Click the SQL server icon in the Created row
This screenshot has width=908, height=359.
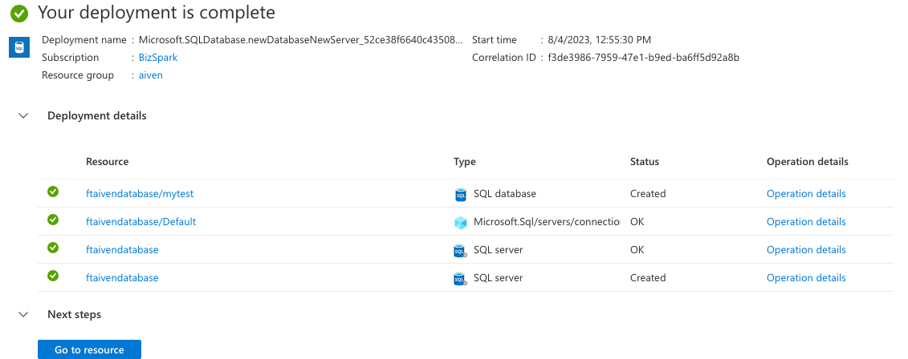coord(460,279)
